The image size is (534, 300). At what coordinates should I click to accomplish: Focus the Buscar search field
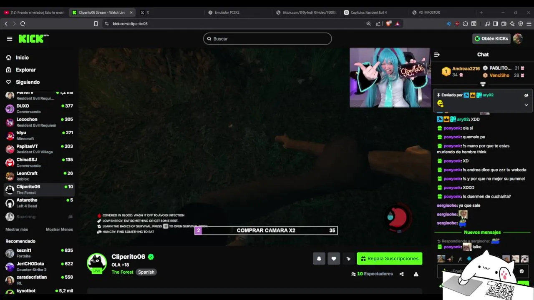[x=267, y=39]
